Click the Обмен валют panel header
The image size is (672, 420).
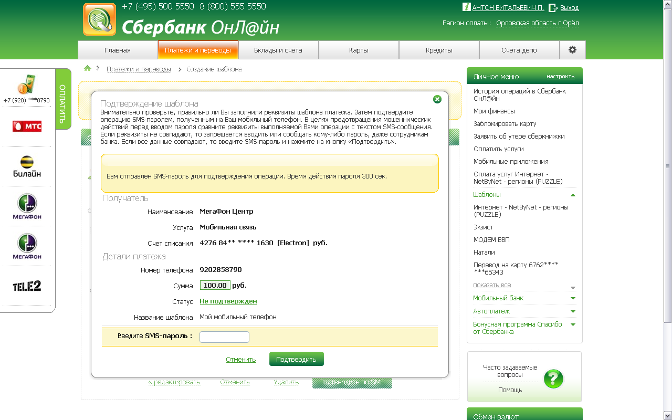click(524, 414)
